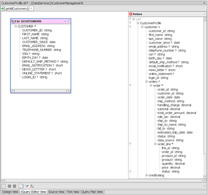Click left arrow of main horizontal scrollbar
208x195 pixels.
tap(3, 180)
